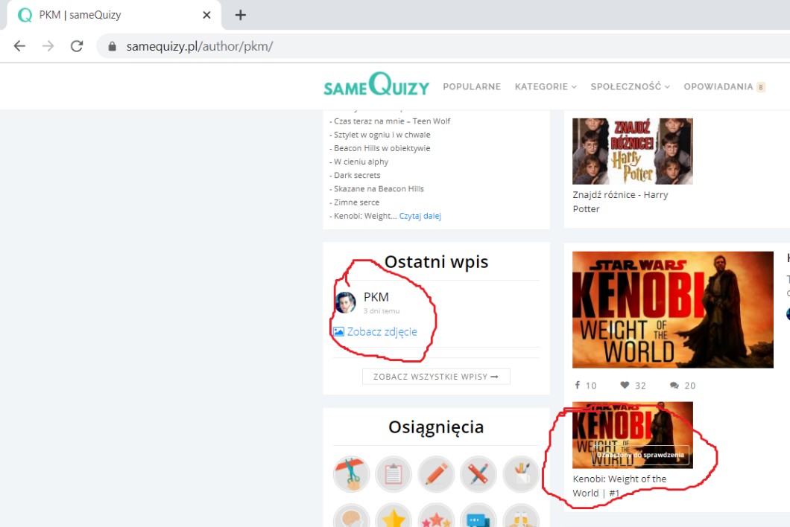This screenshot has width=790, height=527.
Task: Click the clipboard achievement badge
Action: point(394,474)
